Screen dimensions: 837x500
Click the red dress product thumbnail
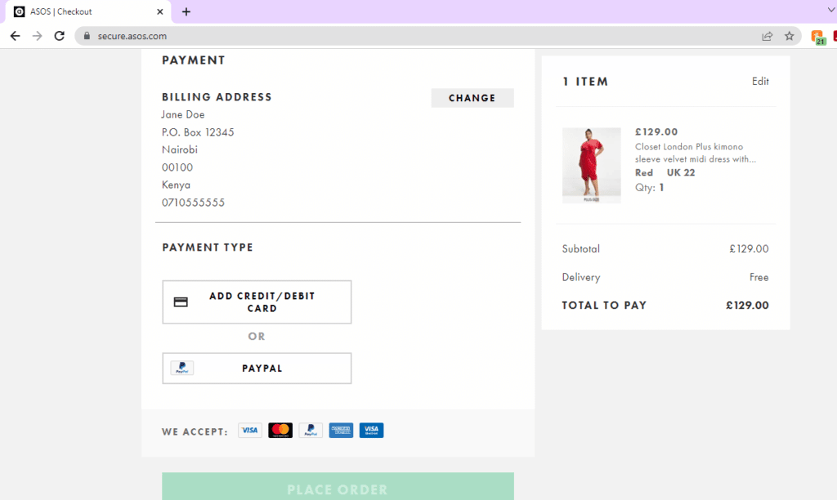point(591,165)
